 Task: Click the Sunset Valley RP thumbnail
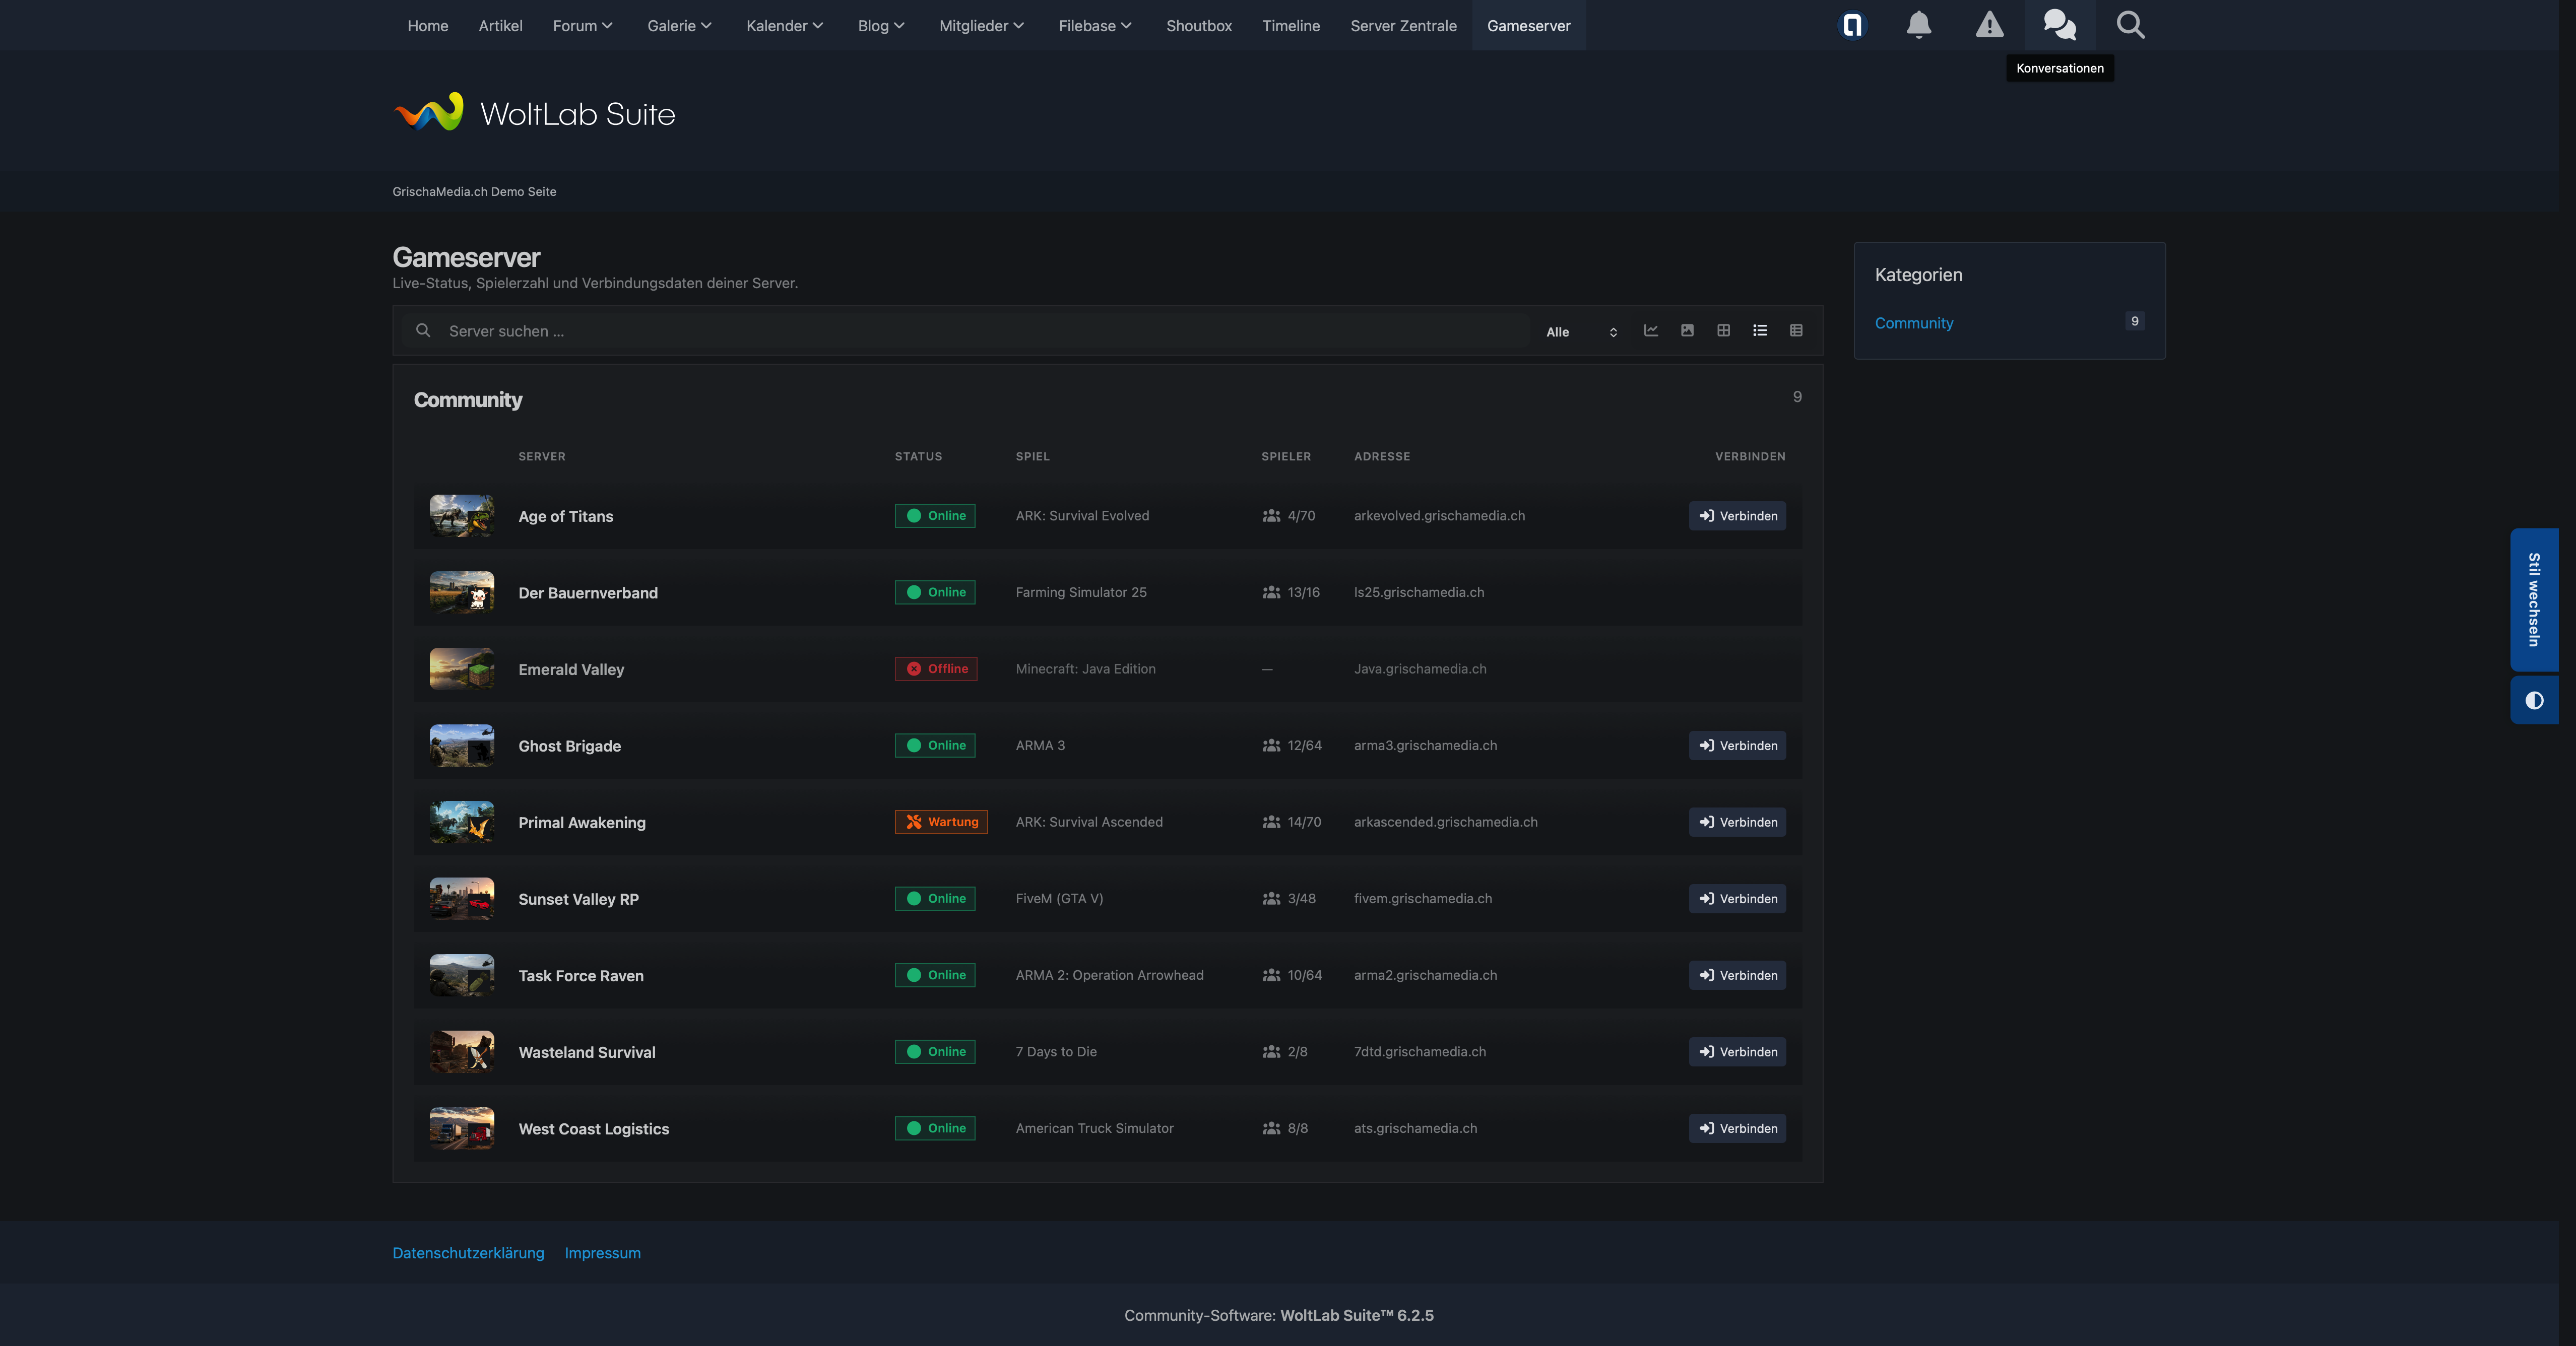[462, 899]
